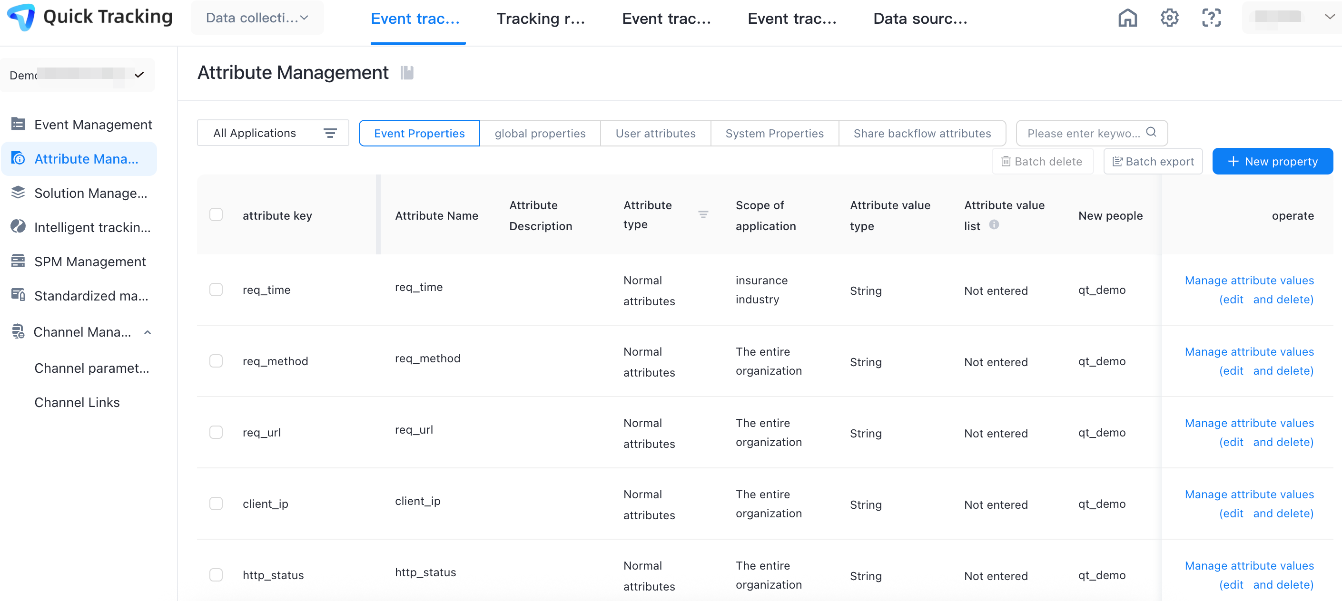
Task: Switch to System Properties tab
Action: click(774, 133)
